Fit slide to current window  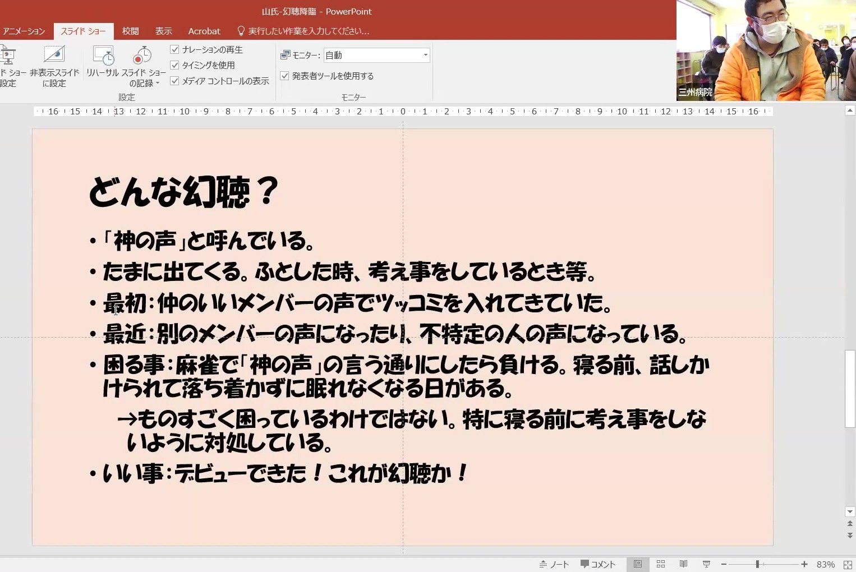[848, 564]
